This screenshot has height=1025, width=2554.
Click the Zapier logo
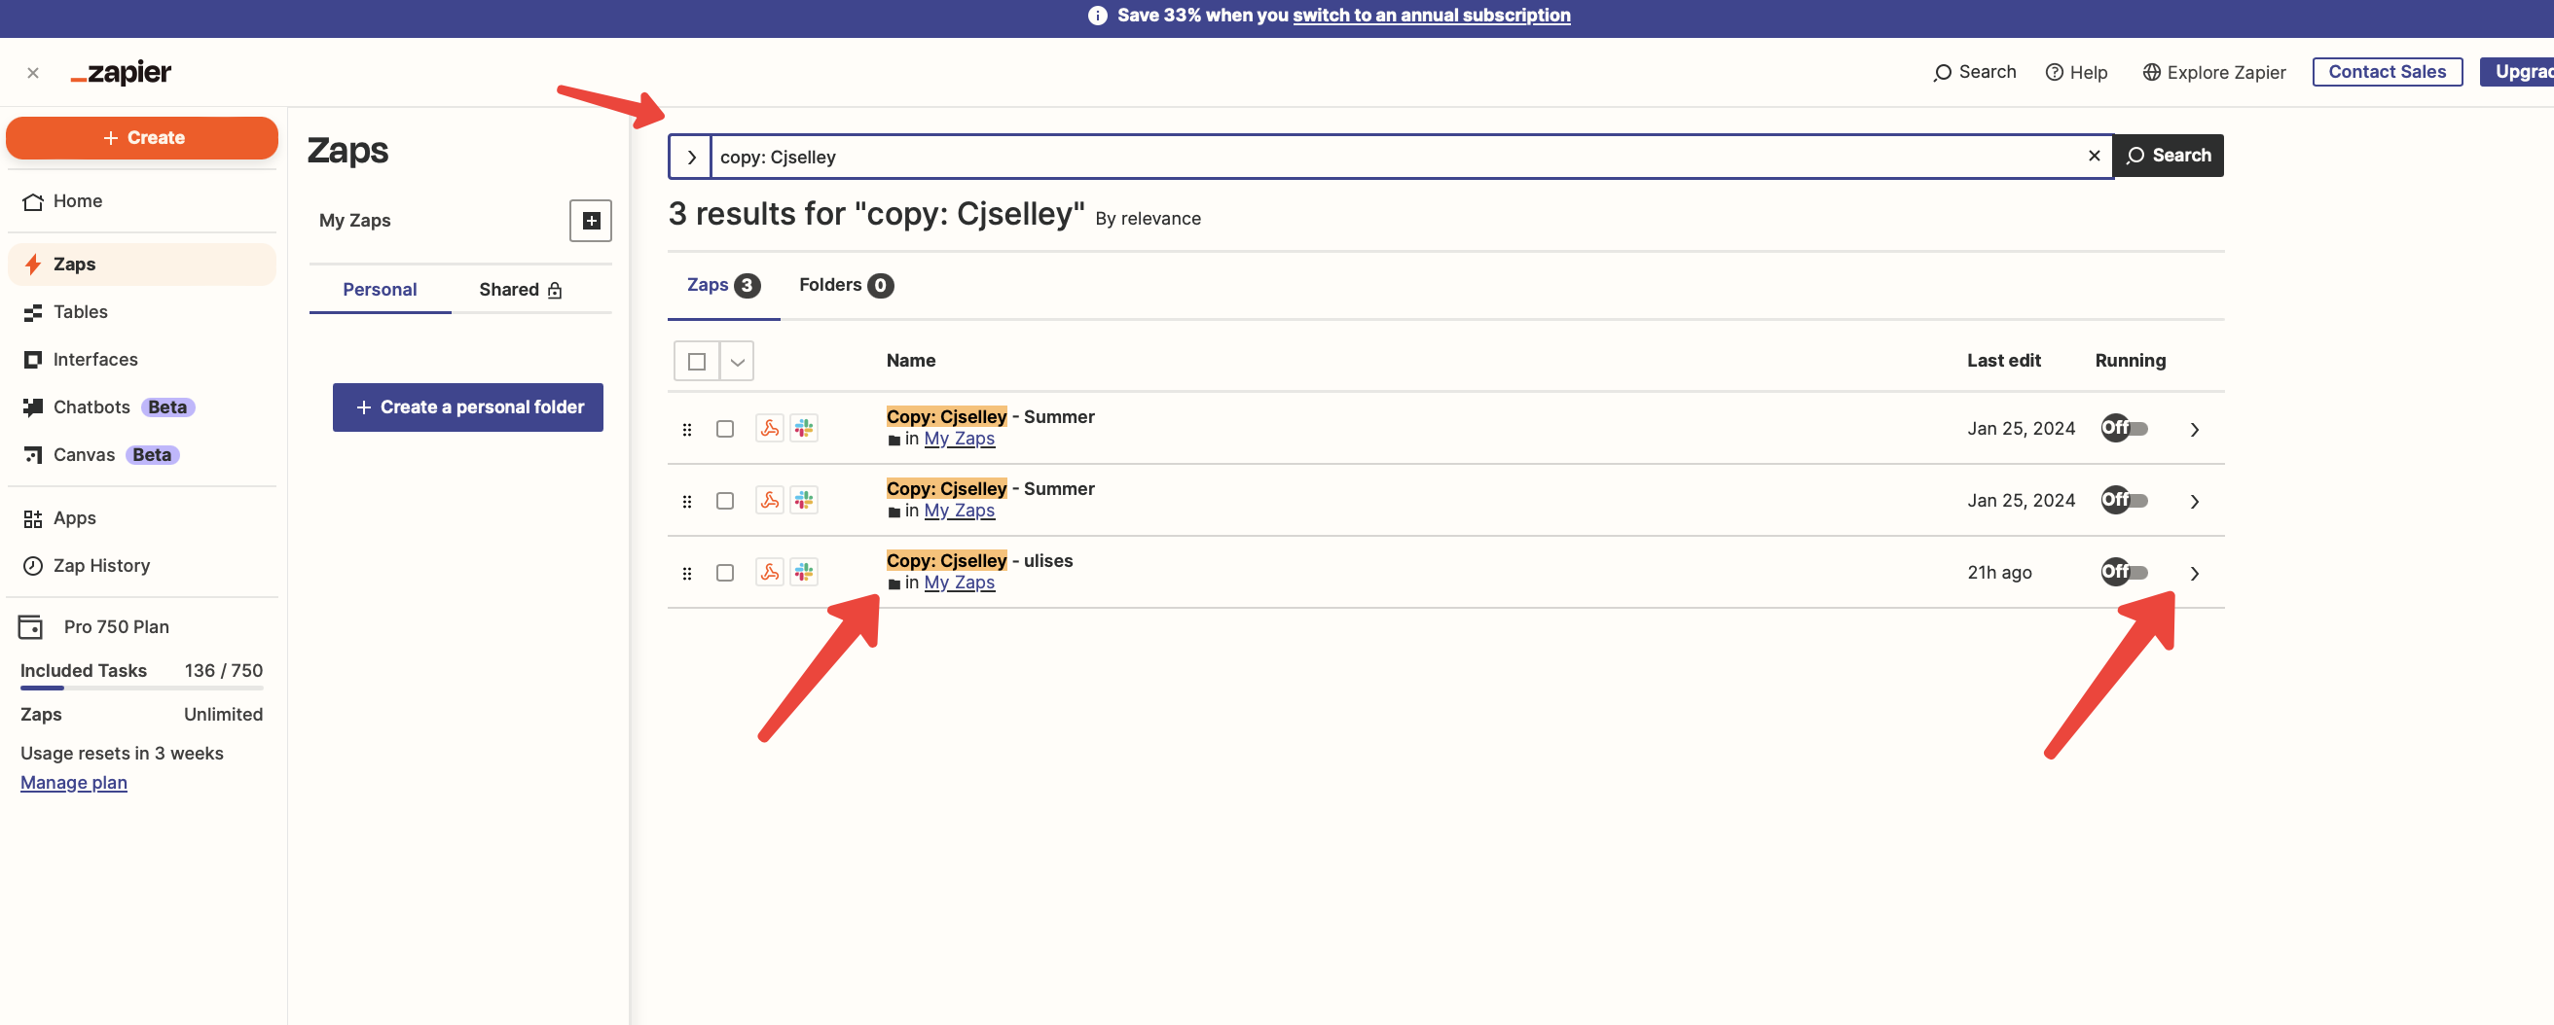(121, 72)
